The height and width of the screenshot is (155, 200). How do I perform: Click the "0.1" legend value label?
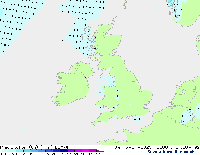[x=3, y=154]
